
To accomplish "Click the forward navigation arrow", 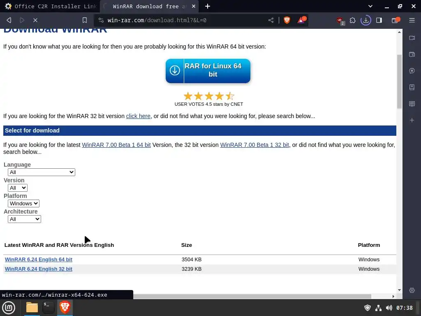I will click(x=22, y=20).
